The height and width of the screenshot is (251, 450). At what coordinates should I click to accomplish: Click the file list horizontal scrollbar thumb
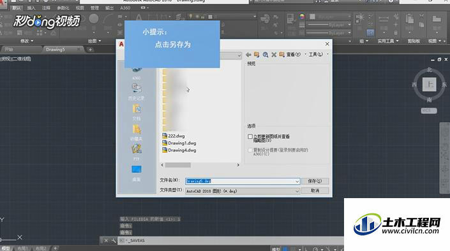(x=177, y=165)
